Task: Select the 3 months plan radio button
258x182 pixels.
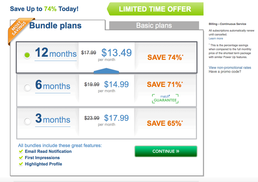Action: pyautogui.click(x=27, y=121)
